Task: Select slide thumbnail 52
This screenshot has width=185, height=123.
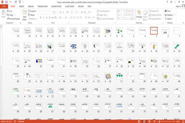Action: pyautogui.click(x=108, y=76)
